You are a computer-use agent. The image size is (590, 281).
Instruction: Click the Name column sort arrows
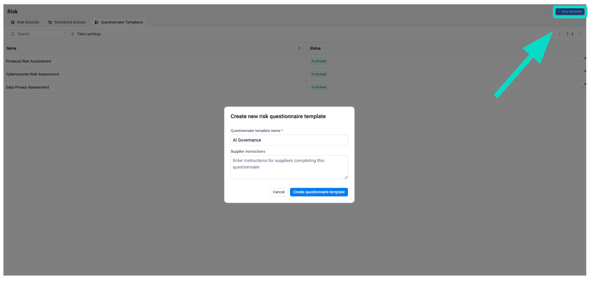point(300,48)
